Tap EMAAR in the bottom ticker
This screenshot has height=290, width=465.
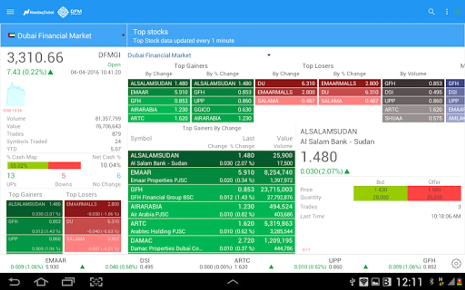coord(56,260)
